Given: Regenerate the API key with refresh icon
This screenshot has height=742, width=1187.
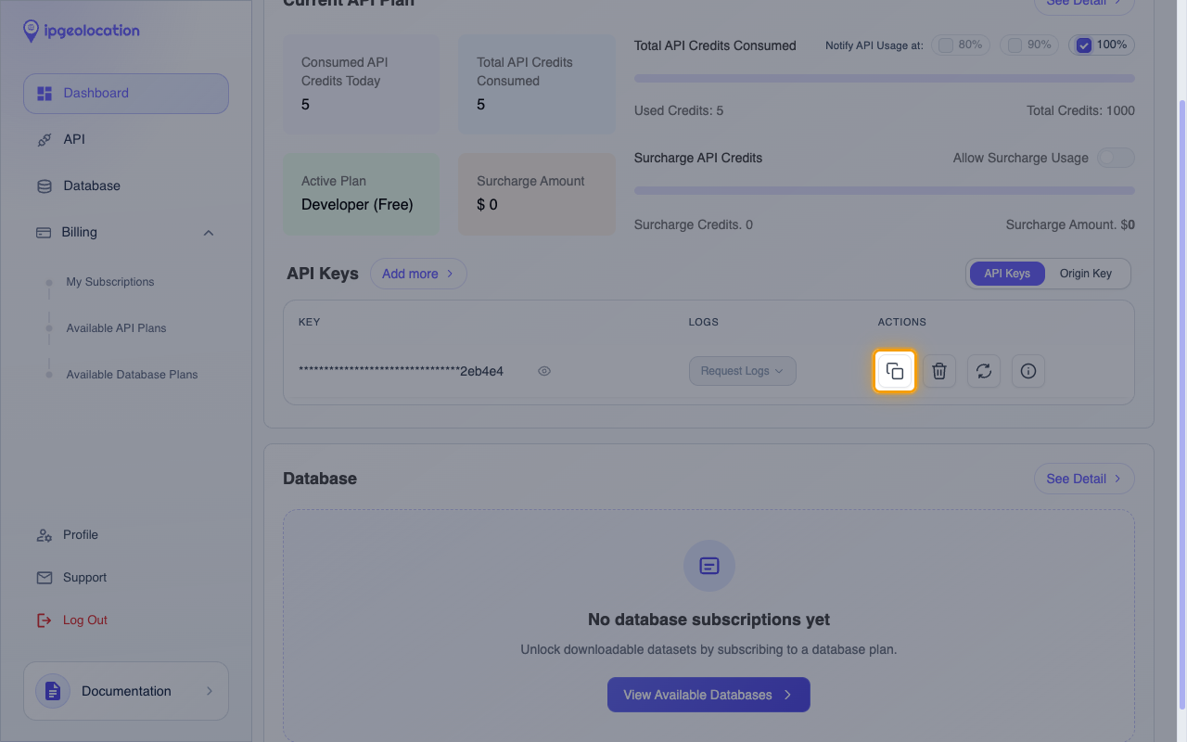Looking at the screenshot, I should pos(984,371).
